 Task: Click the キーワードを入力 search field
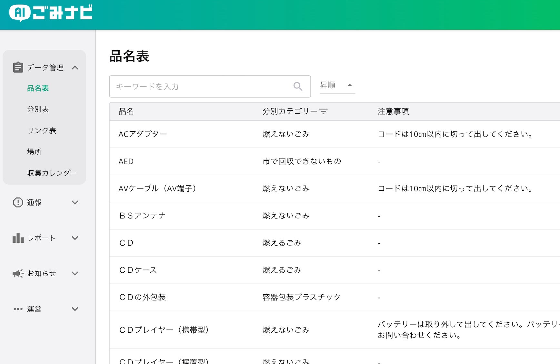(x=210, y=86)
